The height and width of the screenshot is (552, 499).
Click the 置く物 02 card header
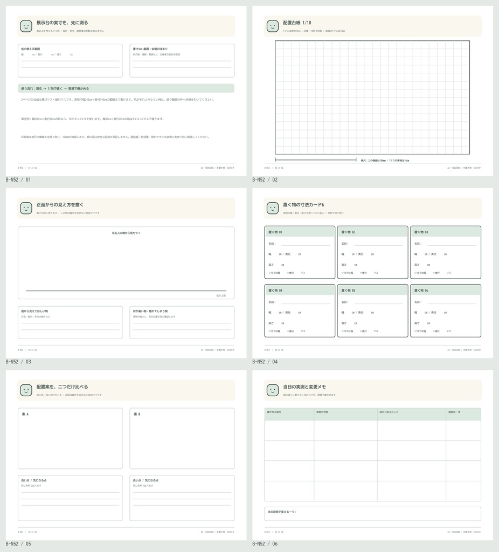point(372,232)
